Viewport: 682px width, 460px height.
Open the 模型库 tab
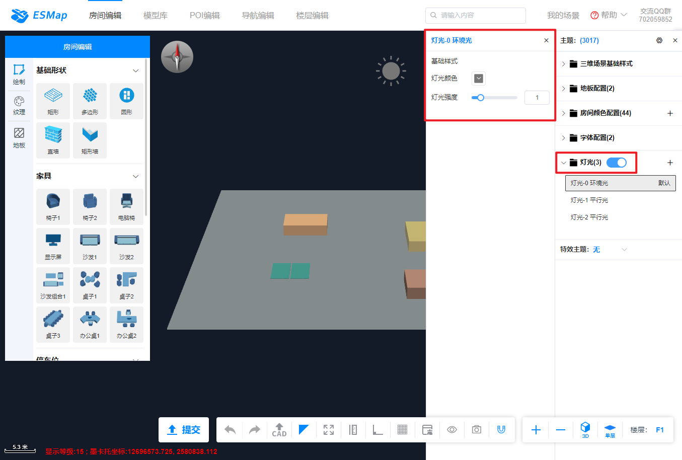(155, 16)
